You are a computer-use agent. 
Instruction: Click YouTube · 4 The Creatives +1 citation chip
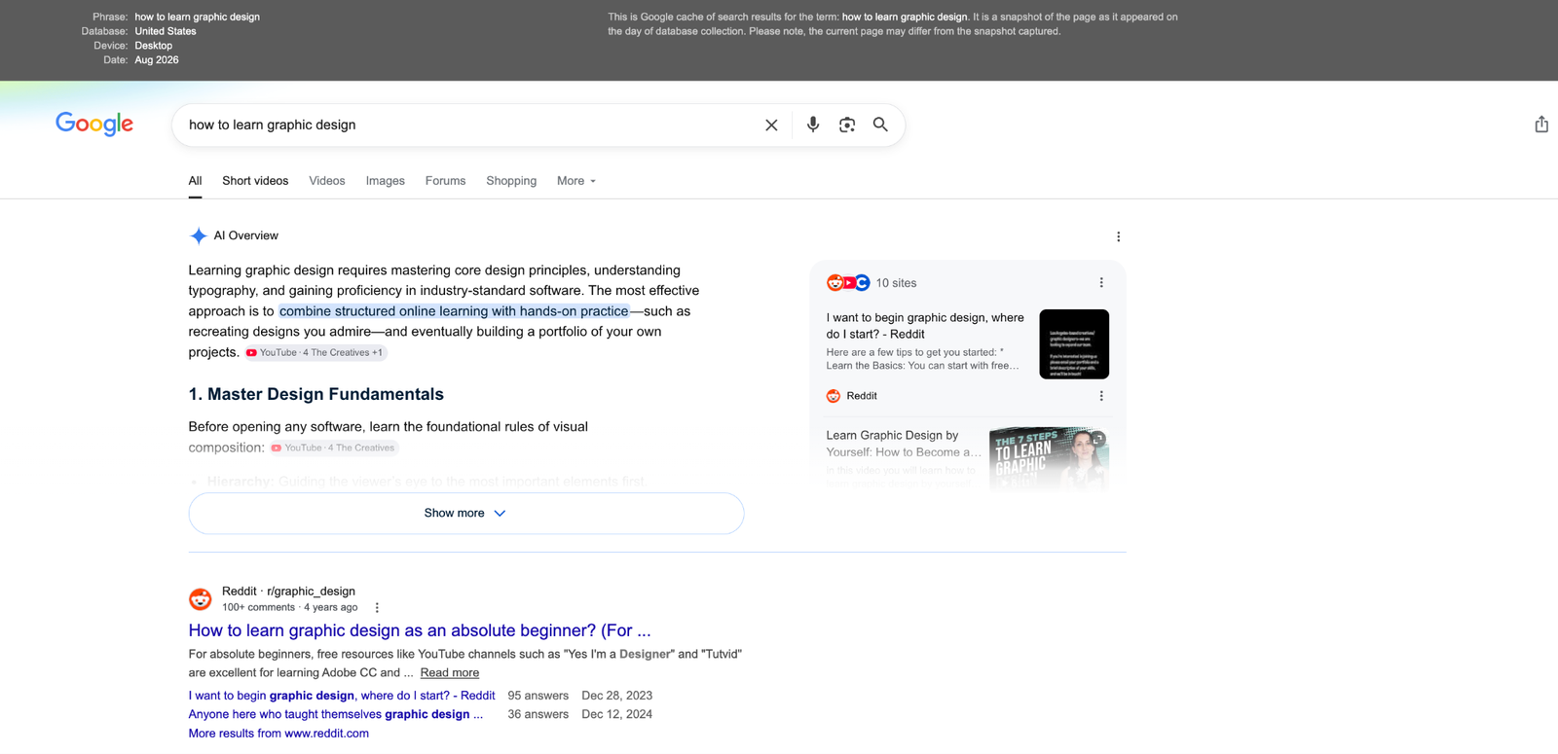(315, 353)
